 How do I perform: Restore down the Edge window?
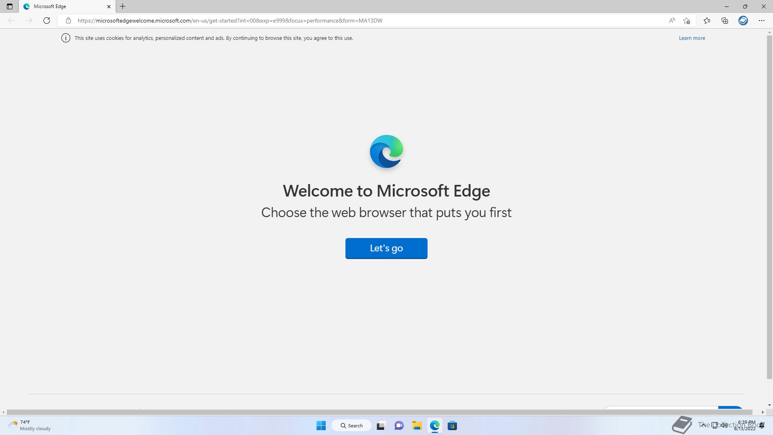[x=745, y=6]
